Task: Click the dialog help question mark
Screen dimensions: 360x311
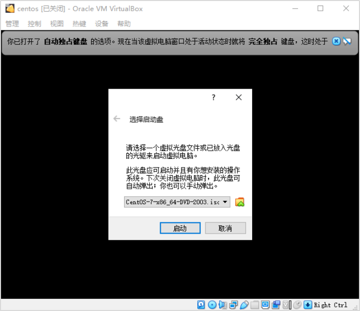Action: [x=214, y=97]
